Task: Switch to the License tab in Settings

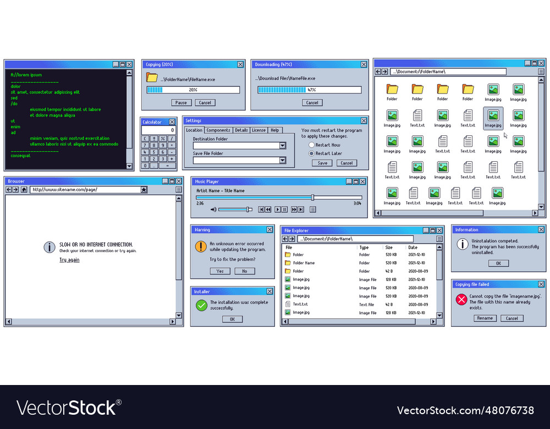Action: pyautogui.click(x=258, y=130)
